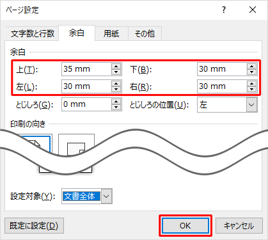Click the とじしろ(G) gutter input field
This screenshot has width=268, height=240.
pos(86,104)
